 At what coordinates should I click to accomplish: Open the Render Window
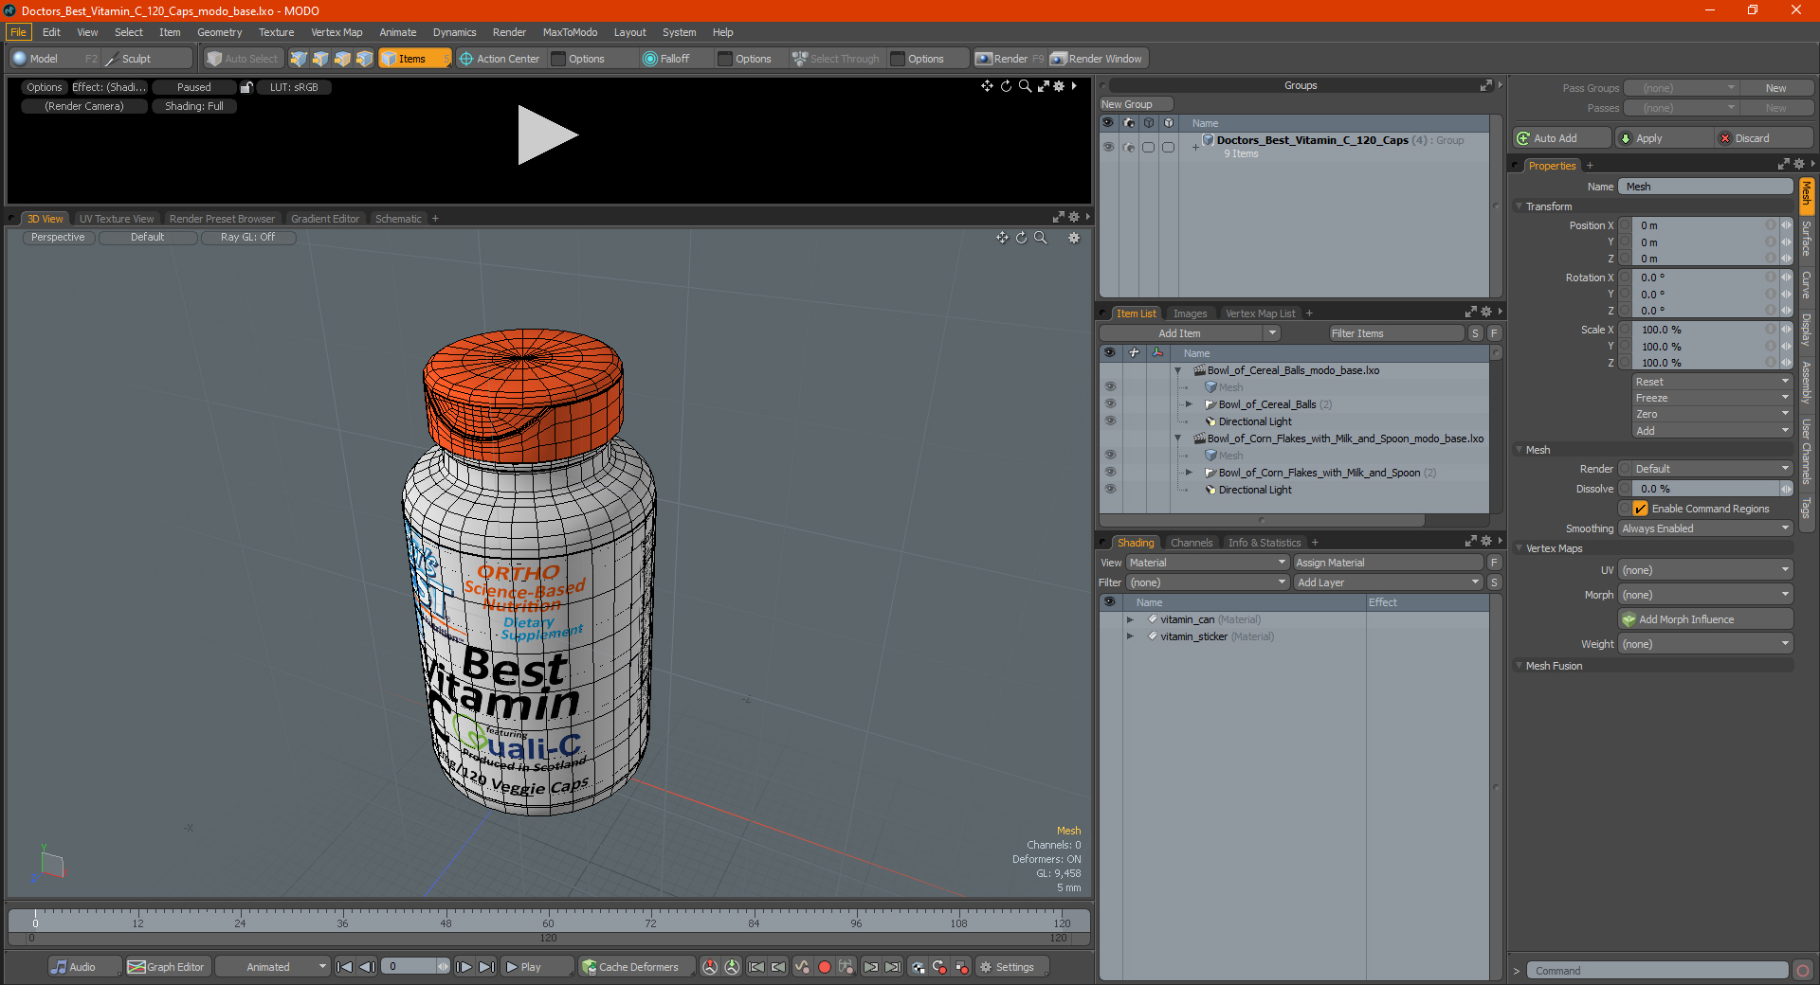pos(1098,59)
